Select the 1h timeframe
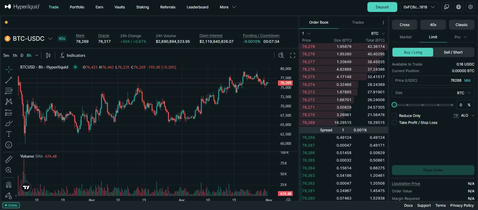Screen dimensions: 478x210 click(15, 55)
